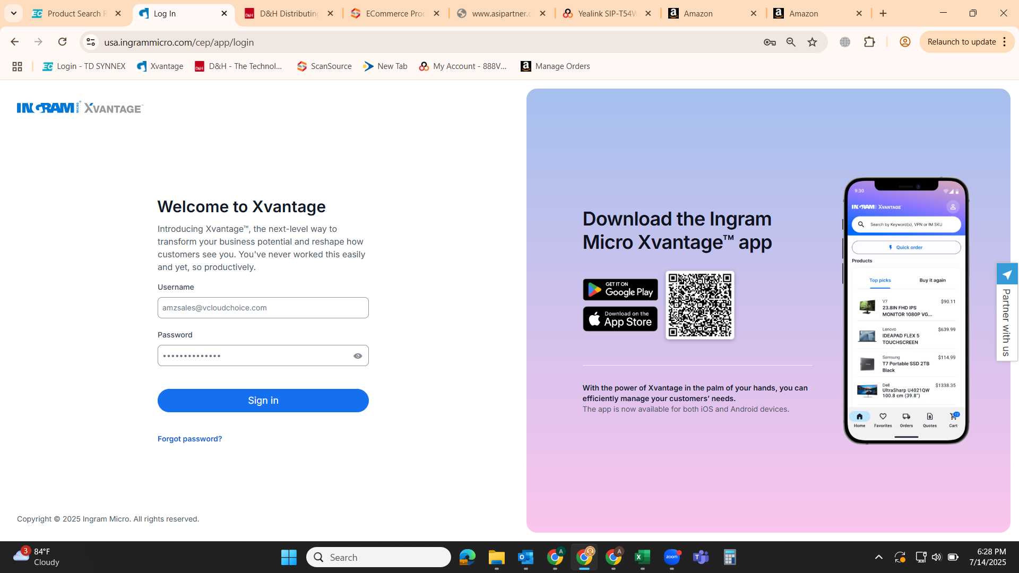Open the Chrome profile icon
The image size is (1019, 573).
tap(905, 42)
